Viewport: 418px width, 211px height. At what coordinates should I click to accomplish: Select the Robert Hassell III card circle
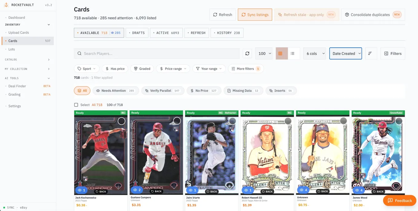pos(288,121)
